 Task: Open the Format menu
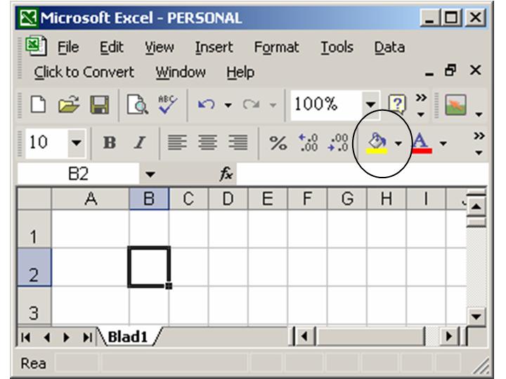click(x=276, y=48)
